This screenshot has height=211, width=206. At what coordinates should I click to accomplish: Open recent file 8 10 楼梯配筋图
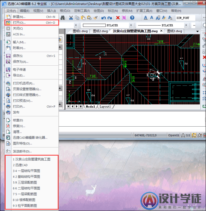click(x=31, y=200)
